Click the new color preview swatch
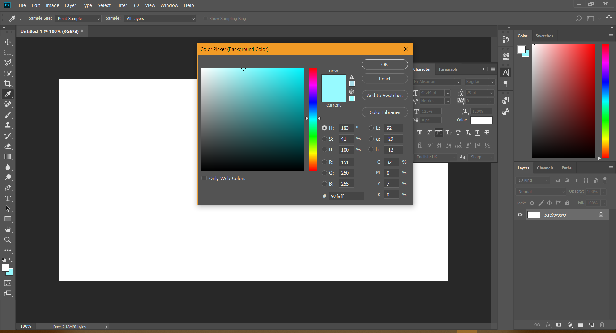Screen dimensions: 616x333 pyautogui.click(x=334, y=81)
